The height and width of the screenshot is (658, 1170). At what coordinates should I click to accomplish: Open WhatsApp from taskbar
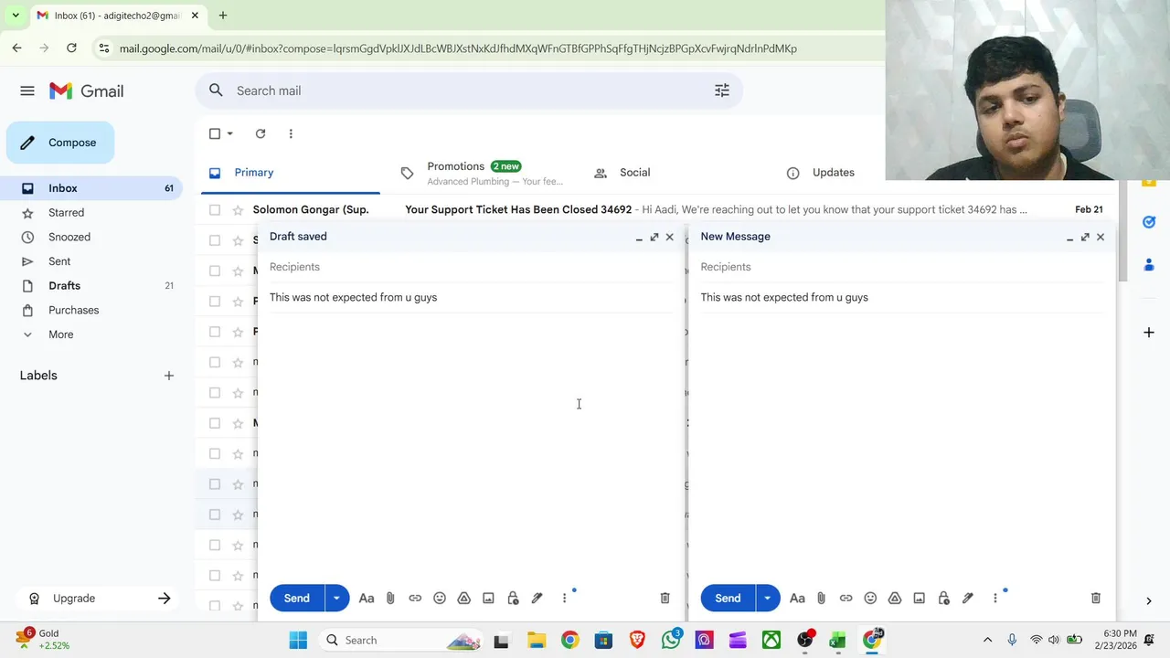pyautogui.click(x=671, y=640)
